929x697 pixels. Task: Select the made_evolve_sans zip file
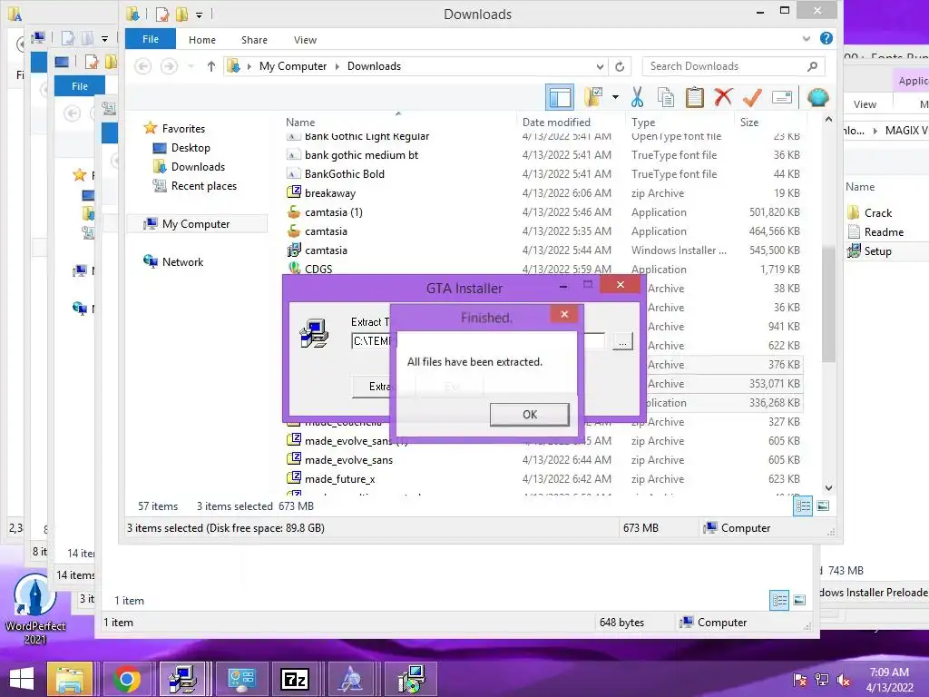click(x=348, y=460)
